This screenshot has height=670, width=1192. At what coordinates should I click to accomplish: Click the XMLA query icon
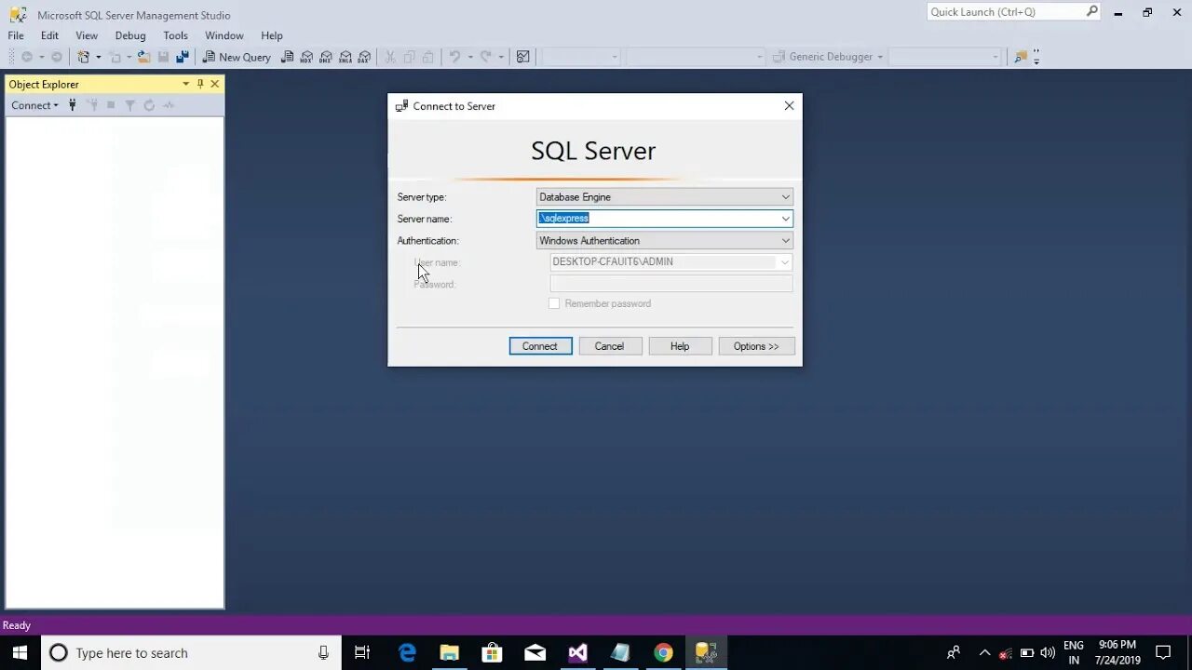[x=345, y=57]
